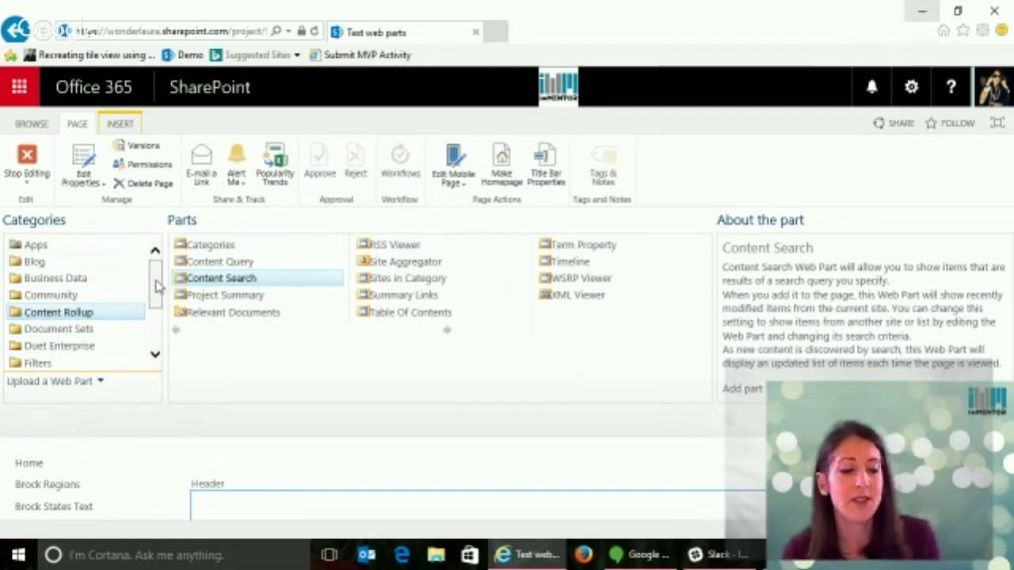Open Edit Properties in the ribbon
The height and width of the screenshot is (570, 1014).
click(83, 166)
